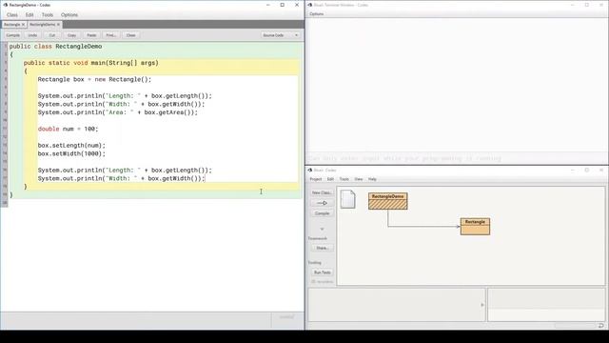Click the Undo button
Screen dimensions: 609x343
click(32, 35)
